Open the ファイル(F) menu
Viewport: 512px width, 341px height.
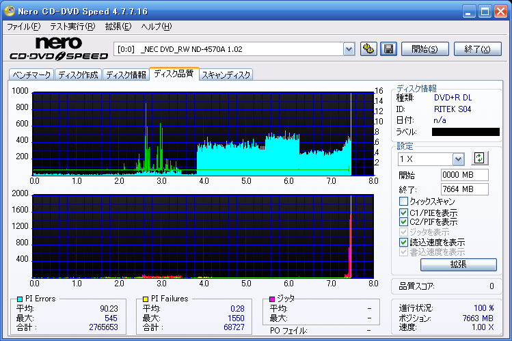[24, 27]
